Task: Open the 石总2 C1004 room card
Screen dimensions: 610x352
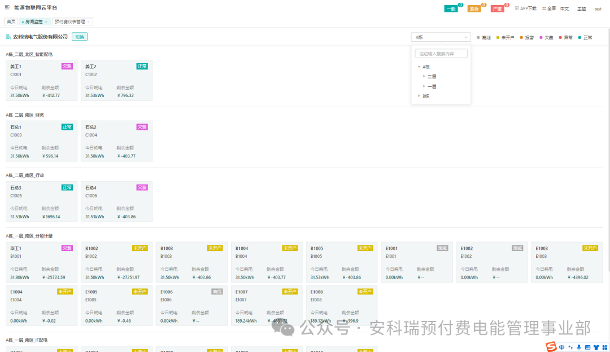Action: pos(116,141)
